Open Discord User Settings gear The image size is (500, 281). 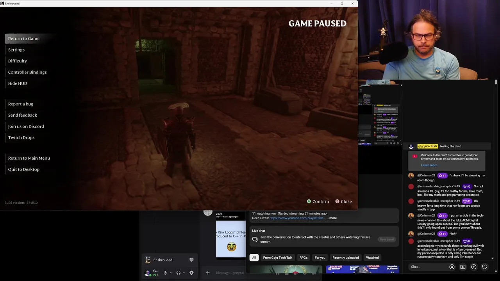191,273
